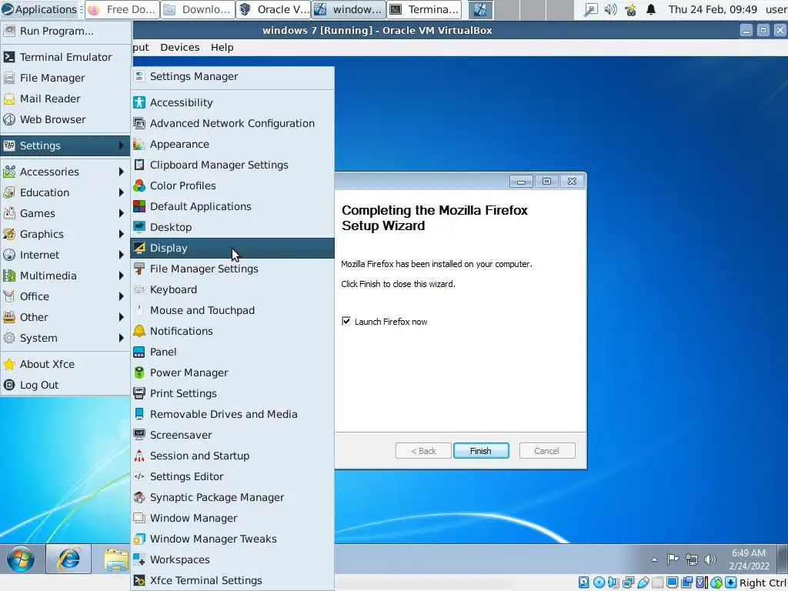Screen dimensions: 788x591
Task: Open File Manager from Applications menu
Action: pos(65,78)
